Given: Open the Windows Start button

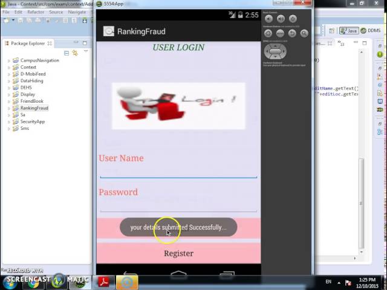Looking at the screenshot, I should click(x=10, y=283).
